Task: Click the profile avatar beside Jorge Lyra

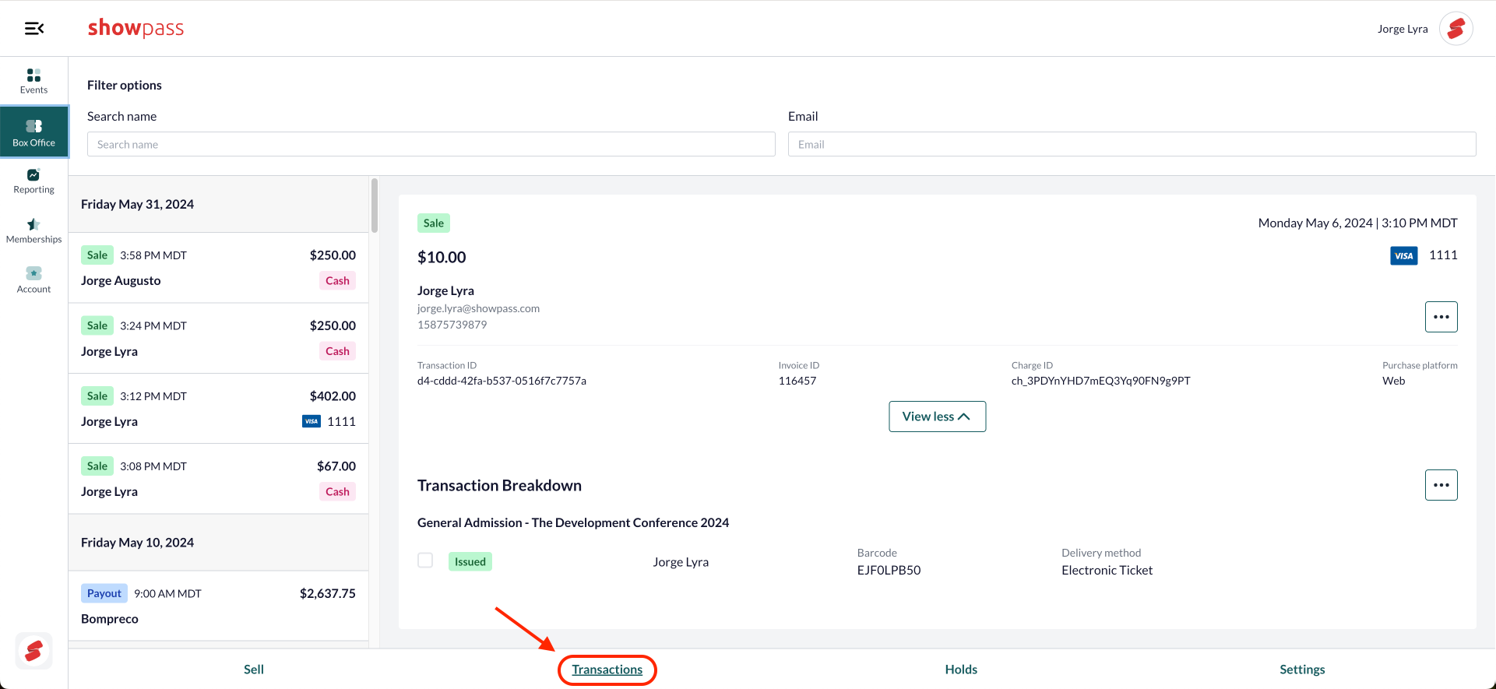Action: (x=1456, y=29)
